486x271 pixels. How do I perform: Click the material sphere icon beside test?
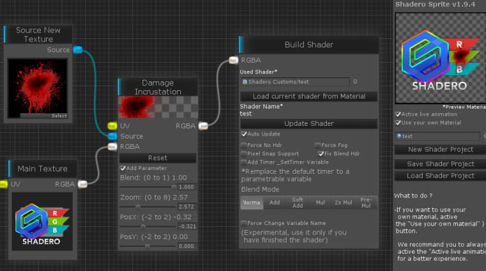pos(399,136)
